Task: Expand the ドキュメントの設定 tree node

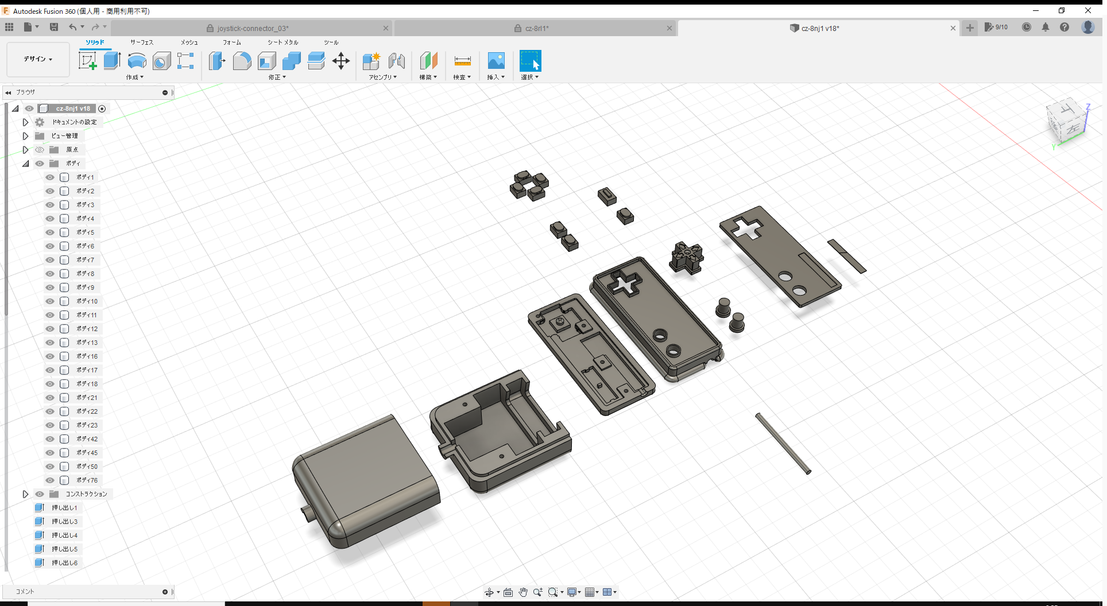Action: (x=25, y=122)
